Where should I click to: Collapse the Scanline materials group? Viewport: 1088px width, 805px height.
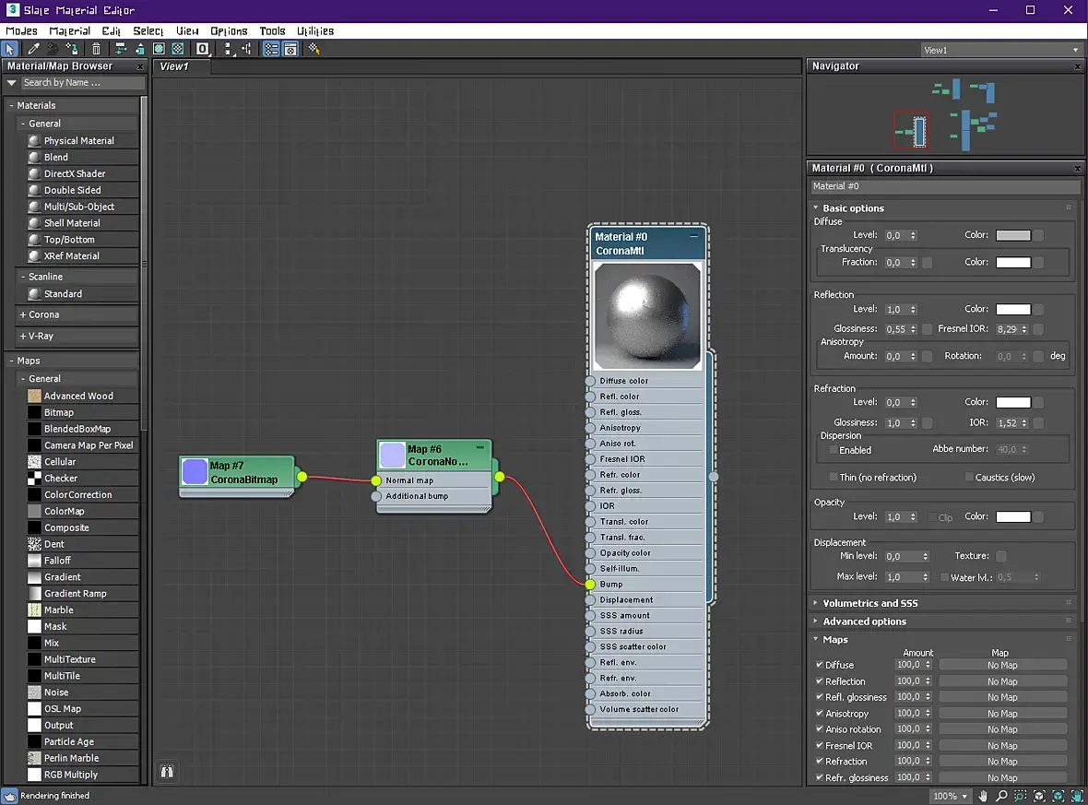click(x=23, y=277)
